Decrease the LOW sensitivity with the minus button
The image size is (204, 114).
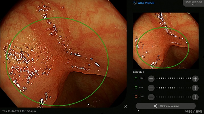[151, 97]
